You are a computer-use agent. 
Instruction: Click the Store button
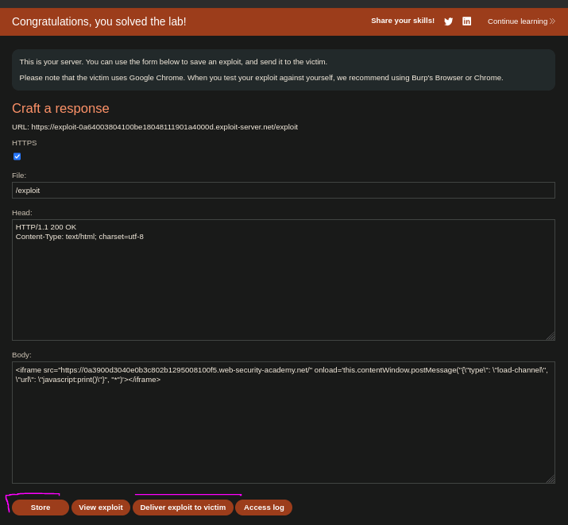[x=41, y=508]
